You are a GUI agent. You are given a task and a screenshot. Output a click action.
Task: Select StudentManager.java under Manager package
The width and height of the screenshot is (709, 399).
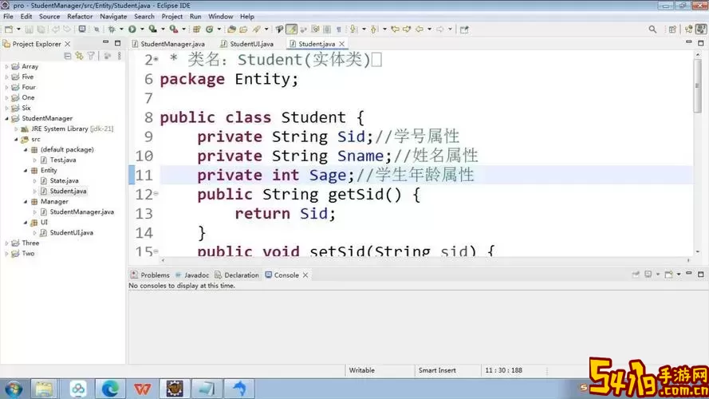(82, 211)
